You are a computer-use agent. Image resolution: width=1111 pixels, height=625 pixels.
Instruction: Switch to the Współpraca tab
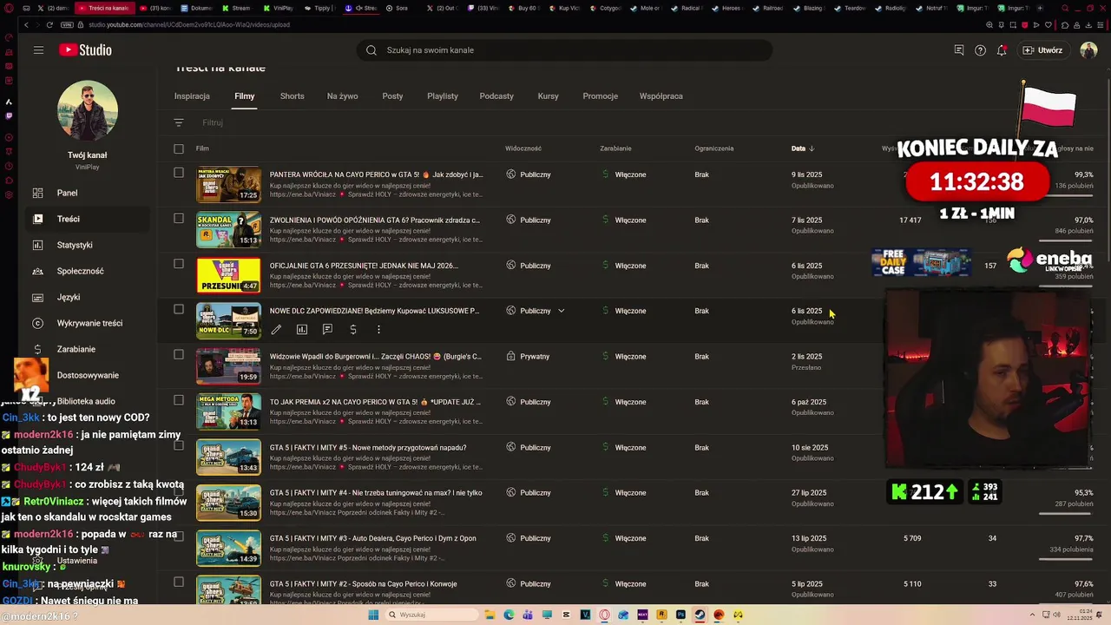(661, 96)
